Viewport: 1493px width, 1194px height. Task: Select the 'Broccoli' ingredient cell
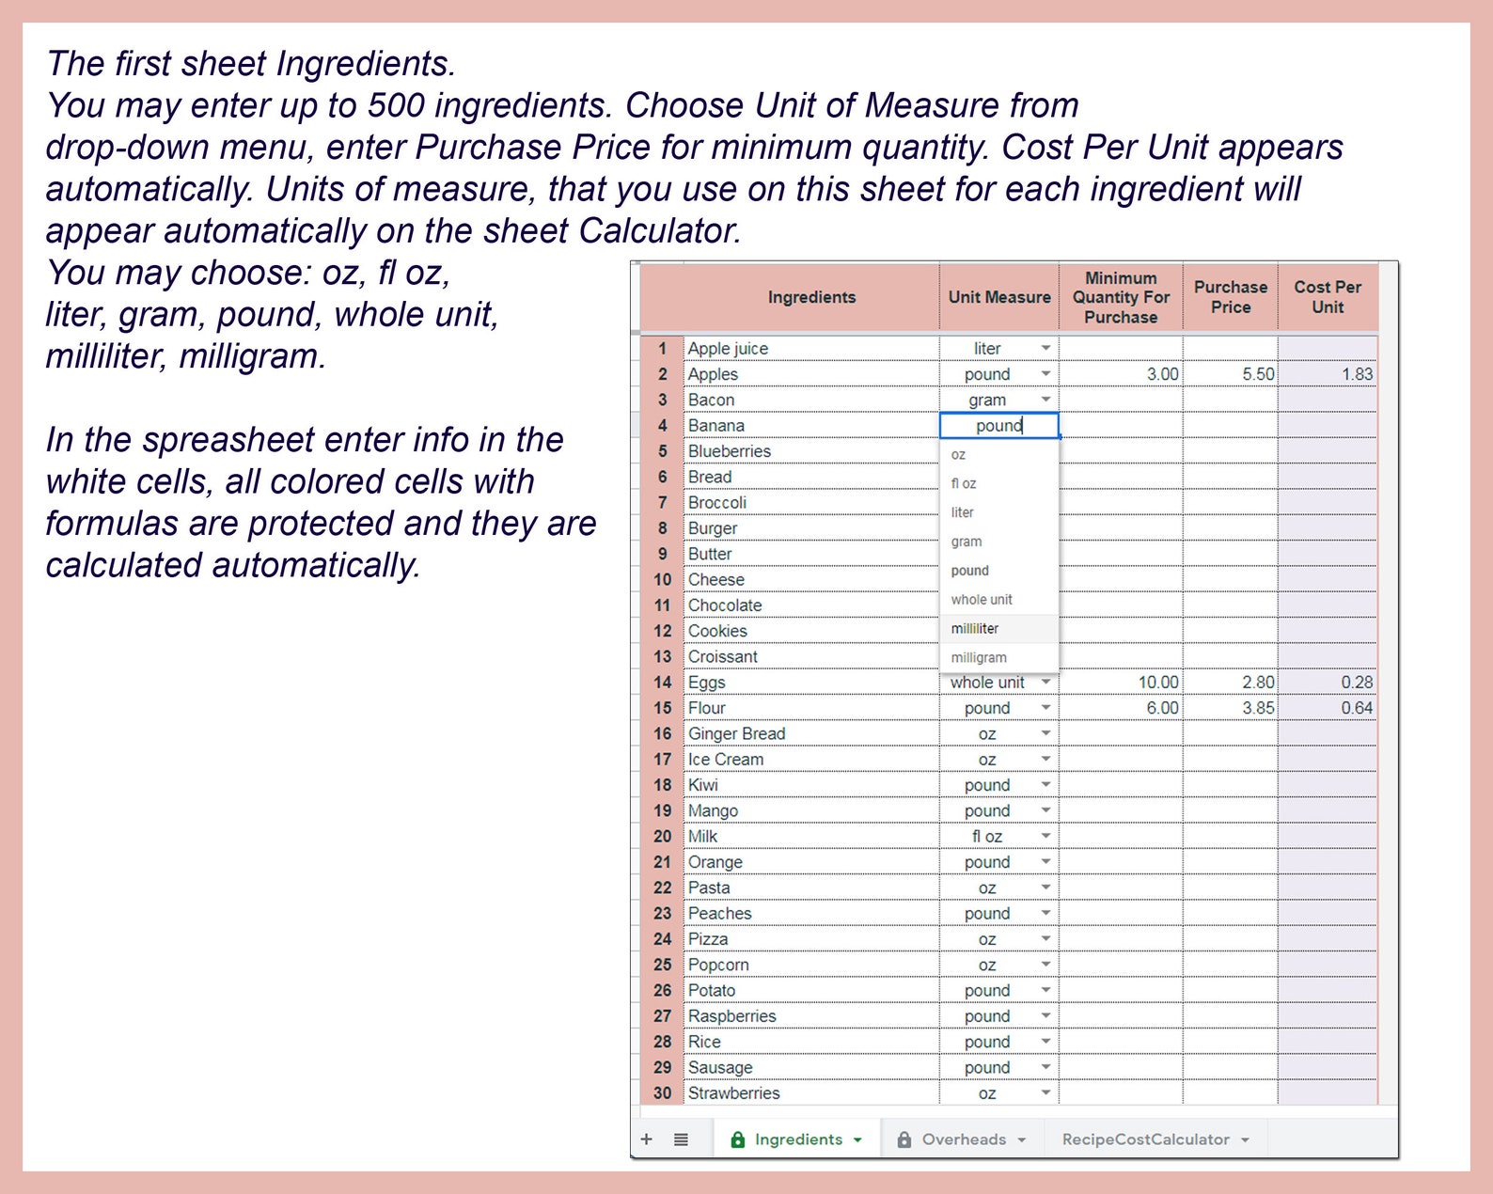click(811, 502)
